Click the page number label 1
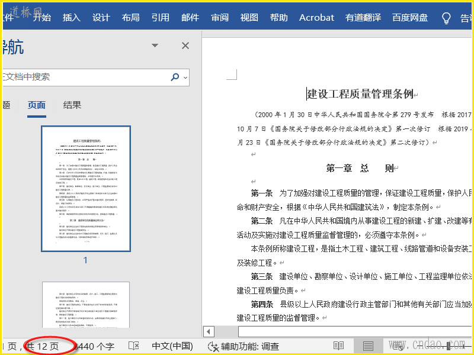474x355 pixels. (85, 260)
